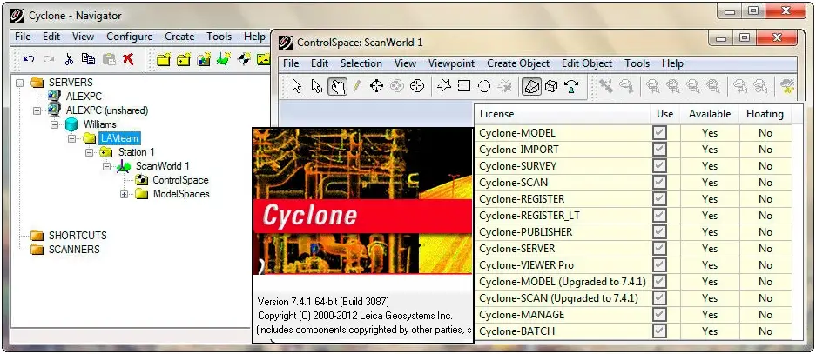Toggle Use checkbox for Cyclone-IMPORT
This screenshot has width=816, height=354.
click(660, 150)
